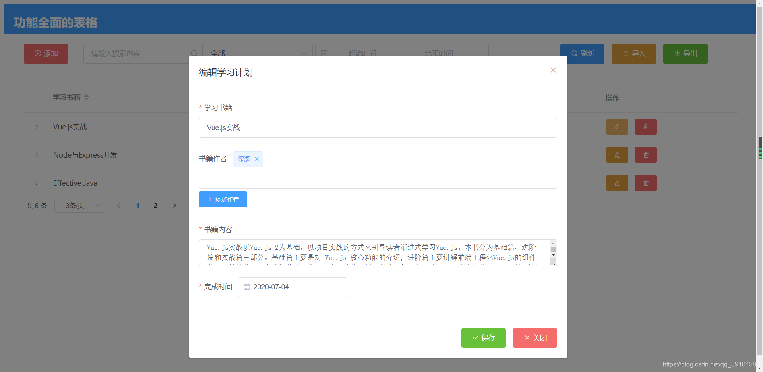Click the blue 刷新 button
Viewport: 763px width, 372px height.
[582, 54]
